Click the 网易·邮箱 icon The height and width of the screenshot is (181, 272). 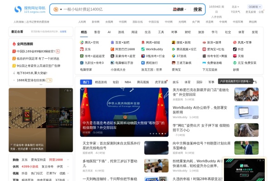pyautogui.click(x=143, y=43)
